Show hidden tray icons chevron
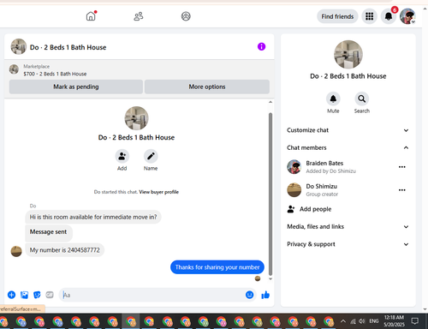Image resolution: width=428 pixels, height=329 pixels. tap(343, 321)
